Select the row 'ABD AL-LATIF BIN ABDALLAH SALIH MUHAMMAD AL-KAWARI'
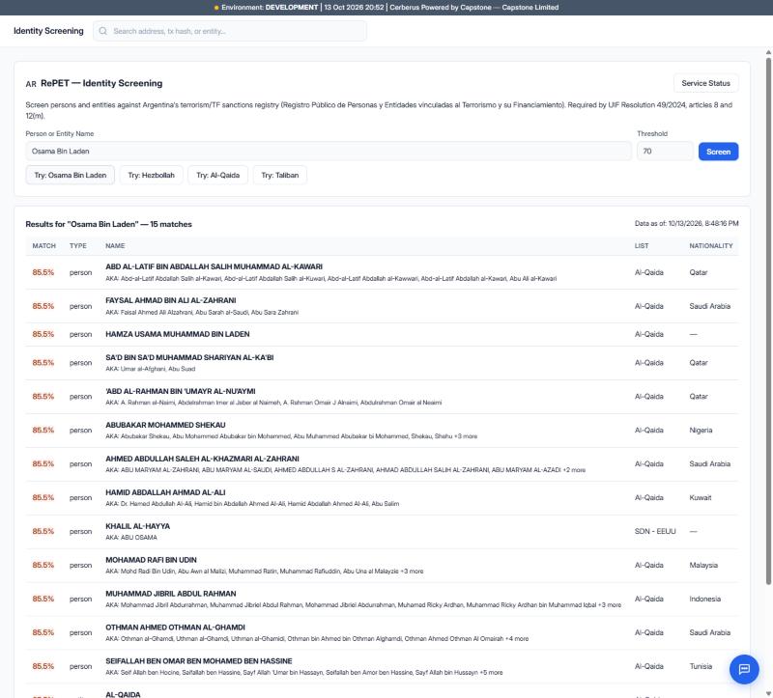 pyautogui.click(x=382, y=272)
